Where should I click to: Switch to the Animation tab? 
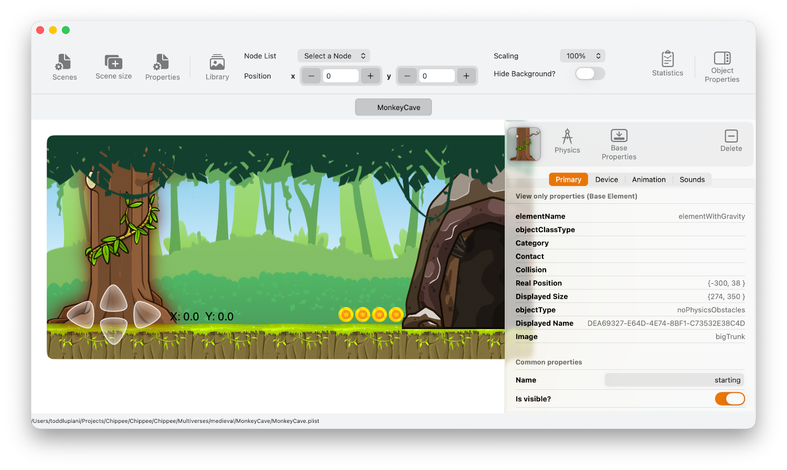coord(648,180)
